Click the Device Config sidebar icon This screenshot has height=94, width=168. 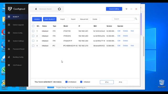pos(9,33)
